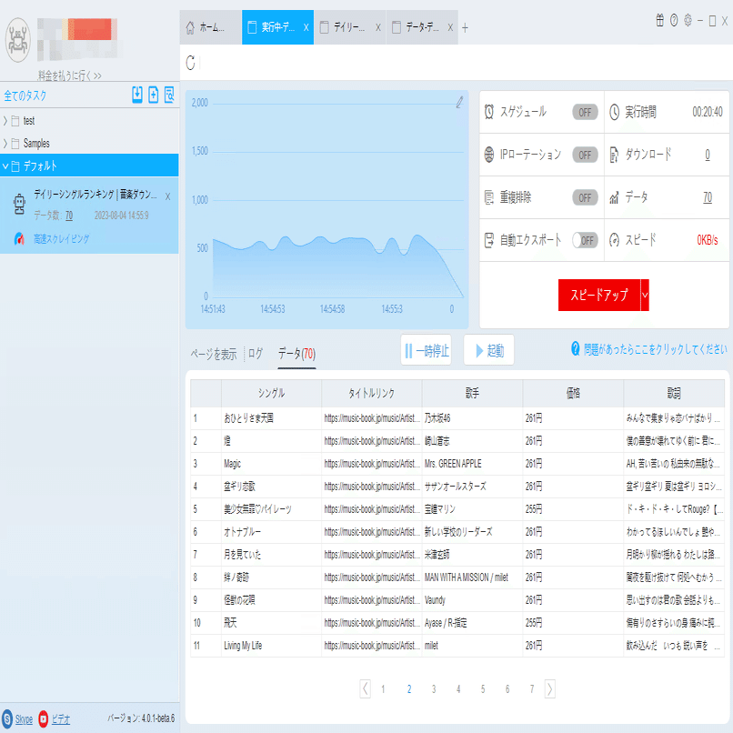733x733 pixels.
Task: Go to page 3
Action: [x=434, y=689]
